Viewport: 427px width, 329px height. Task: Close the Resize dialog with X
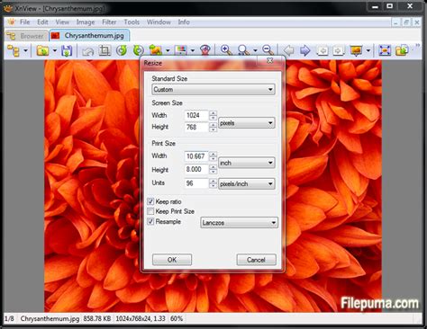tap(270, 60)
